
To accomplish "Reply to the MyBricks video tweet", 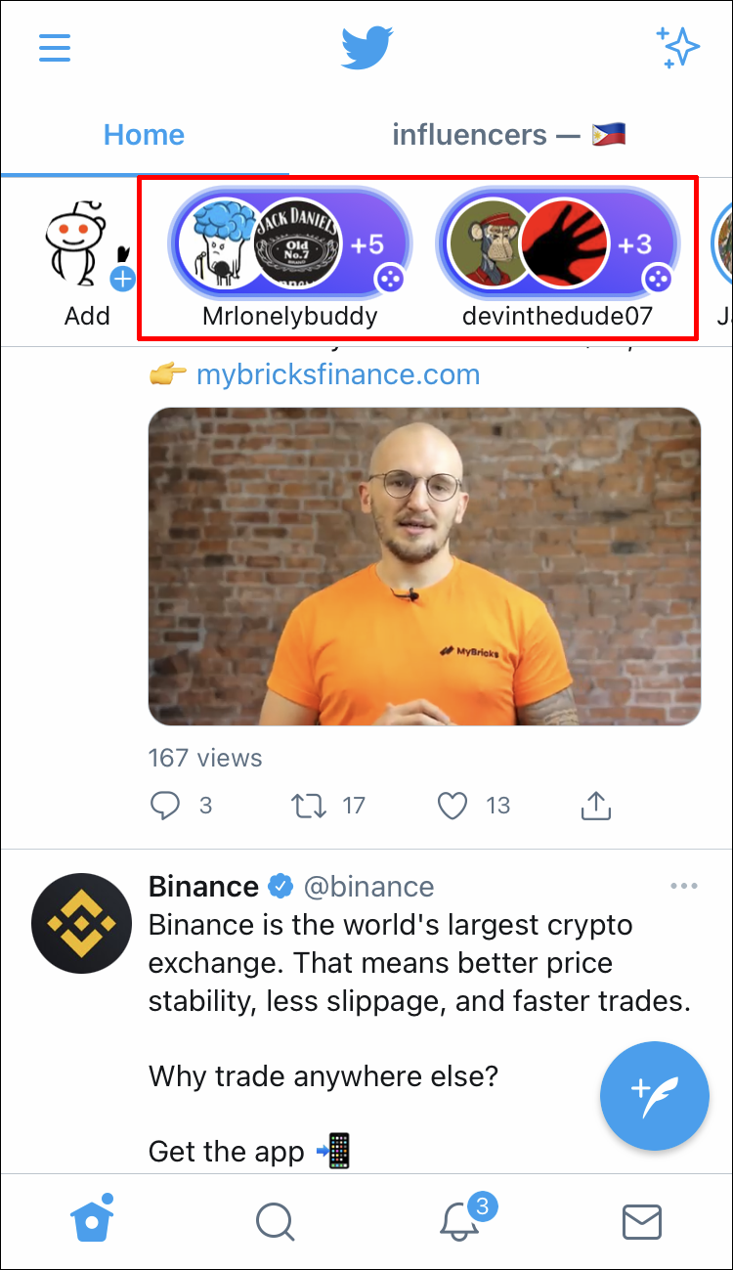I will click(x=166, y=805).
